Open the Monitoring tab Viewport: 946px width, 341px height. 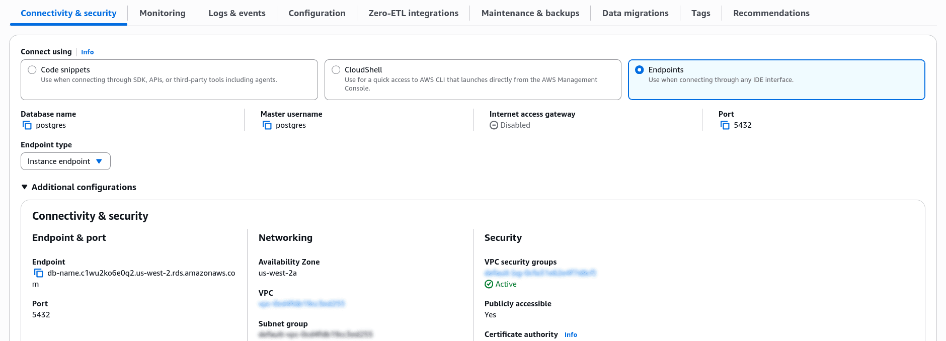tap(162, 13)
